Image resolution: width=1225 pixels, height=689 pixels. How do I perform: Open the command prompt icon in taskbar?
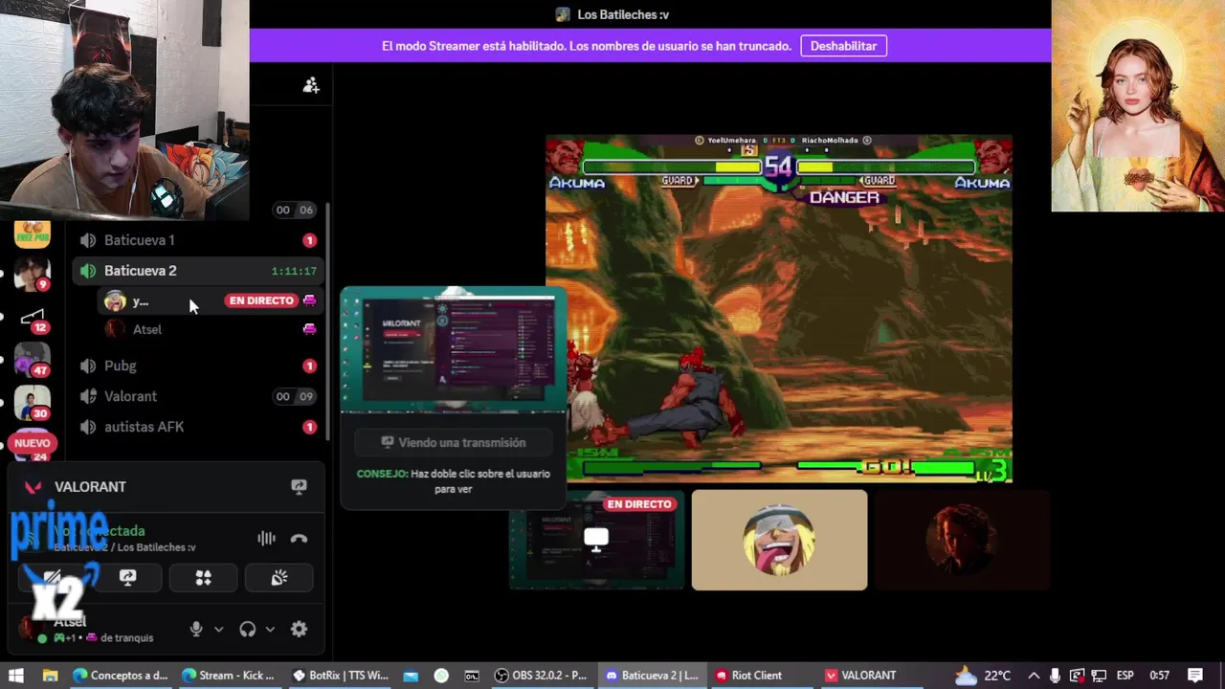point(472,676)
